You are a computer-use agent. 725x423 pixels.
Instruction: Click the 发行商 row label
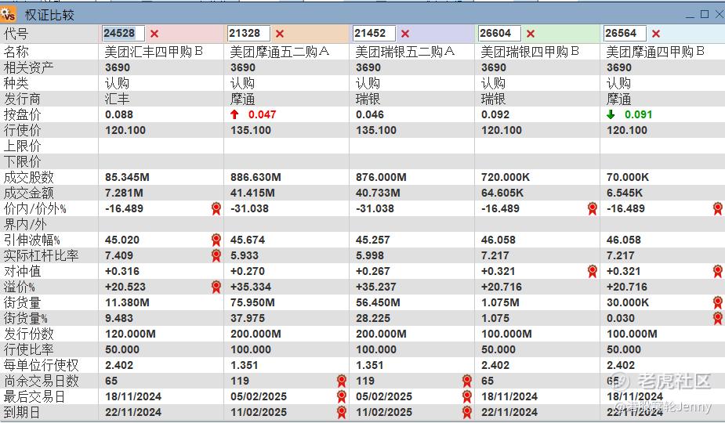tap(22, 99)
